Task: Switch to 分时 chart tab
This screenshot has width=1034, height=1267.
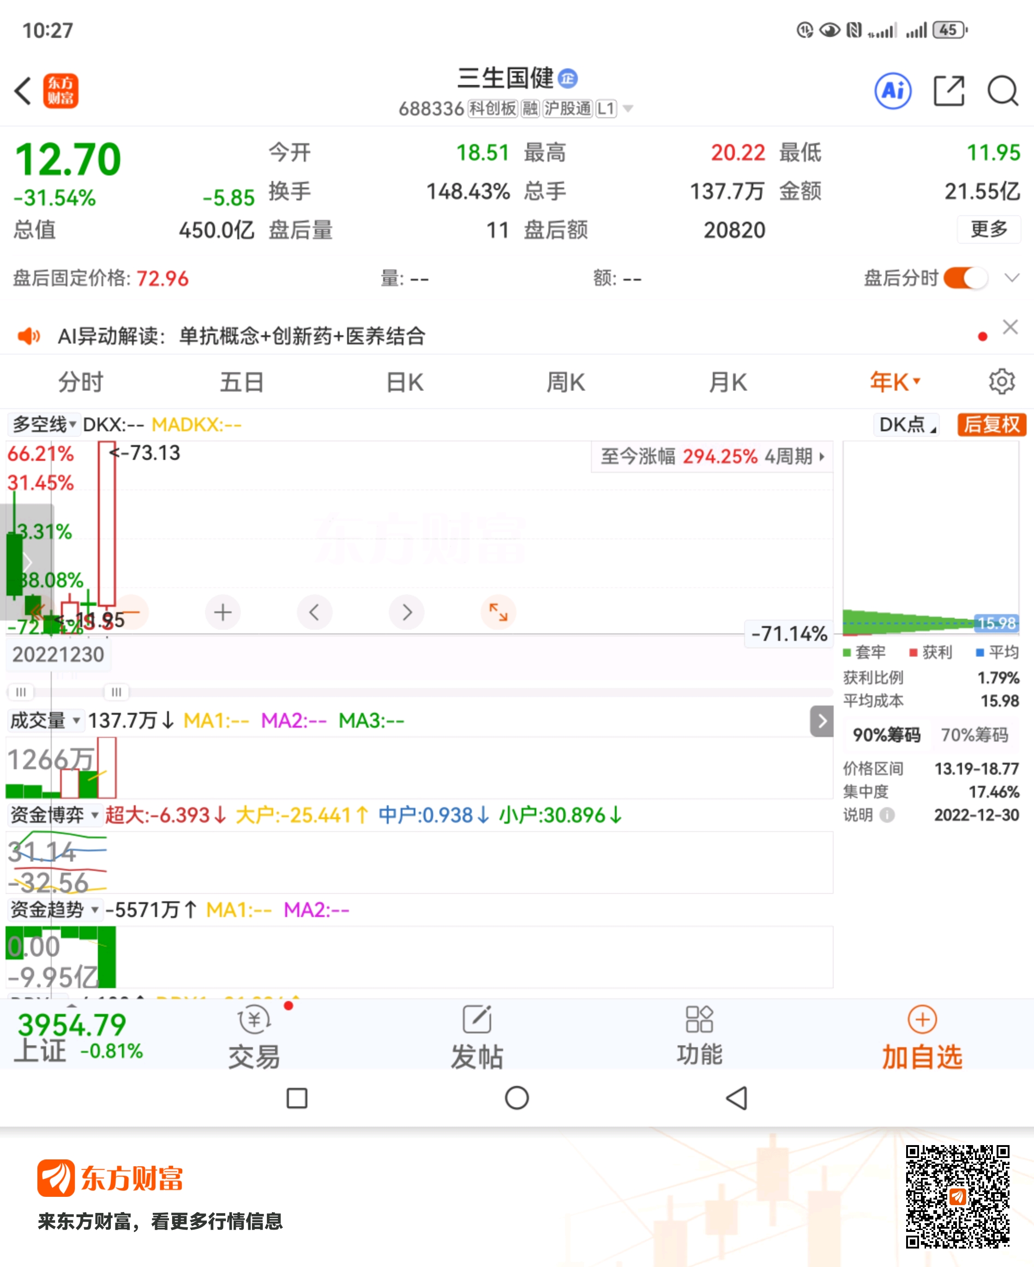Action: 80,382
